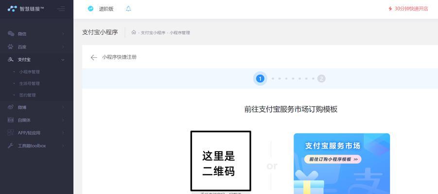Viewport: 438px width, 194px height.
Task: Expand the 微博 menu chevron
Action: click(x=63, y=107)
